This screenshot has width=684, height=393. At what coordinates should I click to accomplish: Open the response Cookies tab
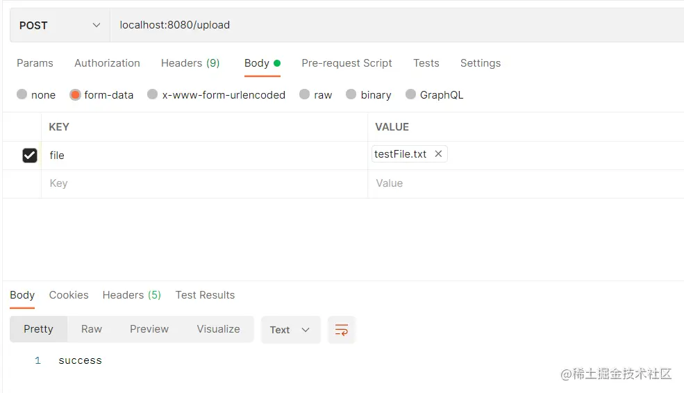(69, 295)
